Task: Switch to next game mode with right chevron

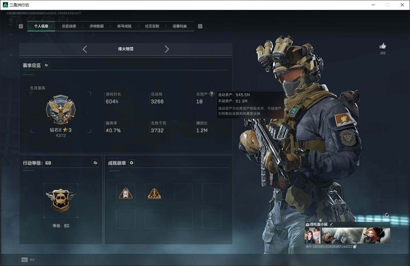Action: pyautogui.click(x=167, y=49)
